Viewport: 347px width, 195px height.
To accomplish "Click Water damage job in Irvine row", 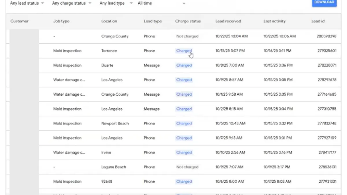I will pyautogui.click(x=69, y=153).
